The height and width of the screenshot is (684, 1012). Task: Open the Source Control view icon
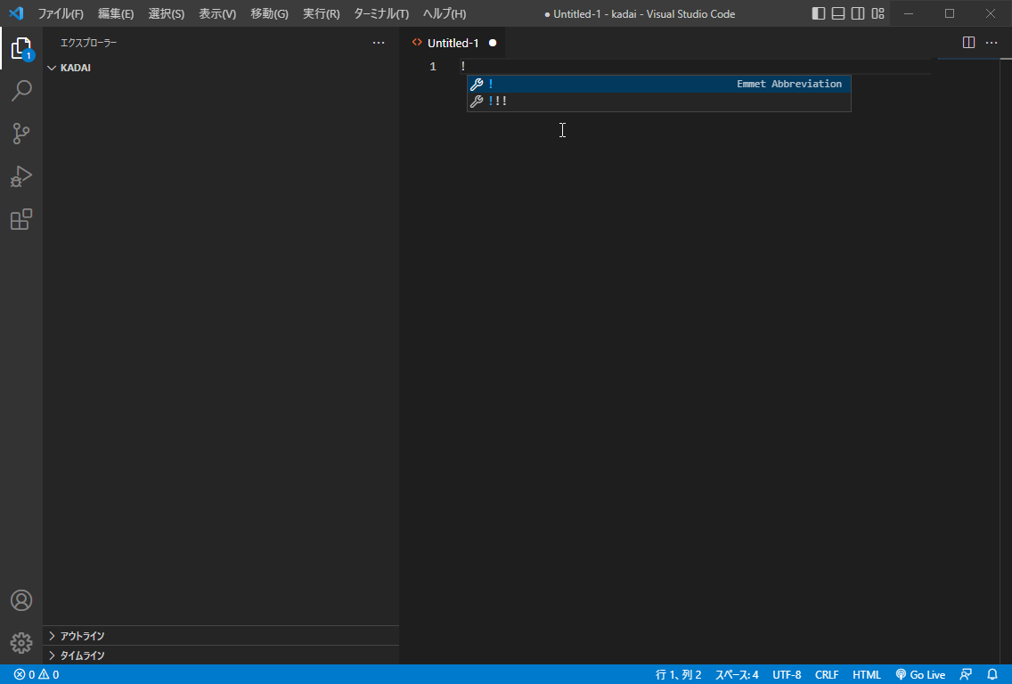21,134
